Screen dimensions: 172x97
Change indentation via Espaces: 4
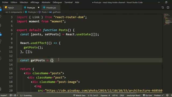tap(105, 95)
